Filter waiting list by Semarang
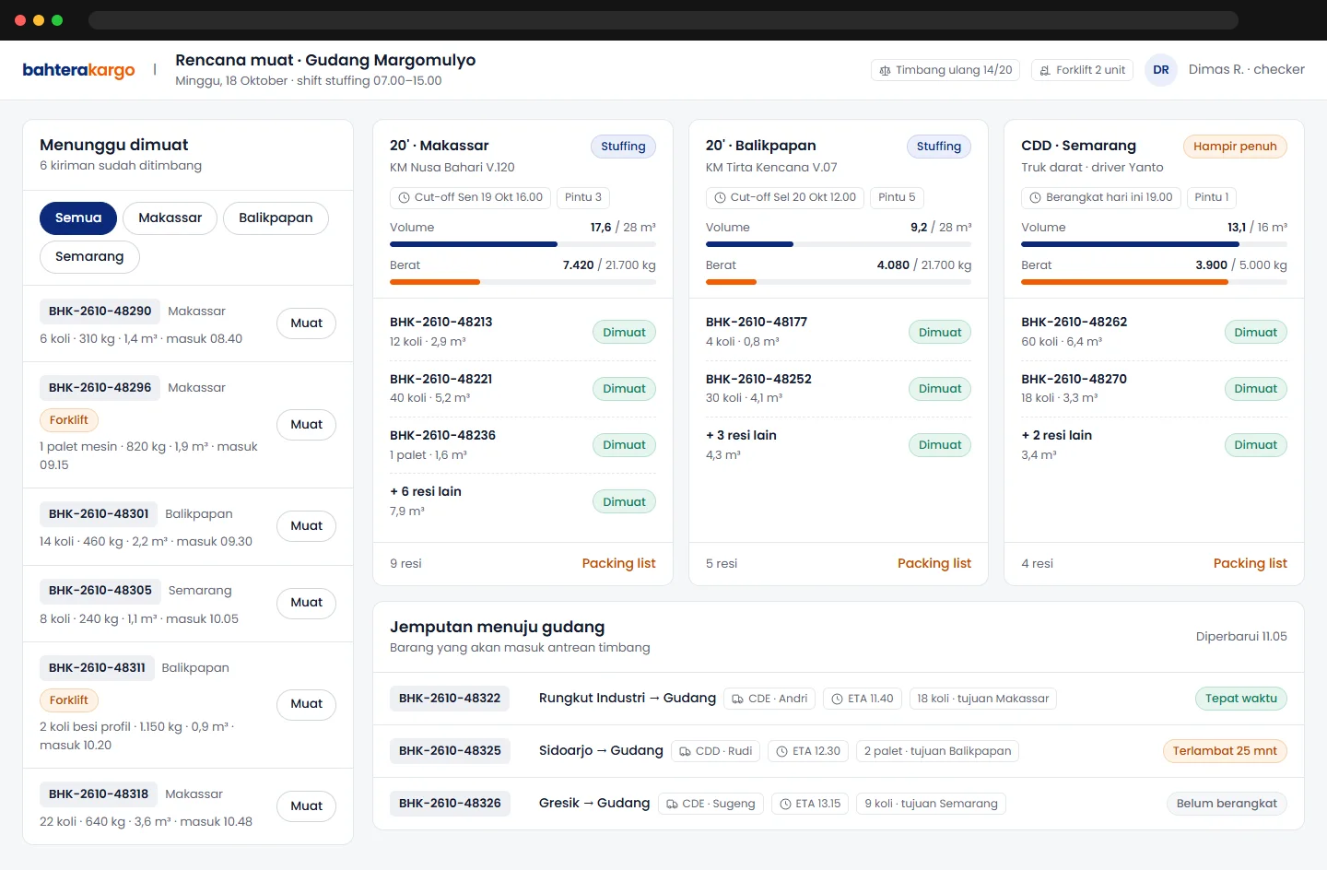The height and width of the screenshot is (870, 1327). (89, 257)
